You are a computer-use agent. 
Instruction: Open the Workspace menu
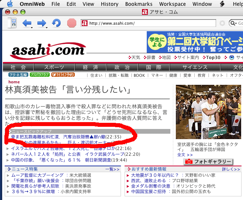[172, 4]
